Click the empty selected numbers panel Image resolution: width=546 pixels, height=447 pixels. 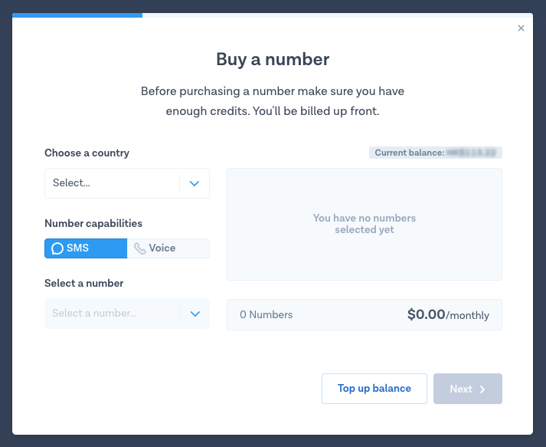pyautogui.click(x=364, y=224)
